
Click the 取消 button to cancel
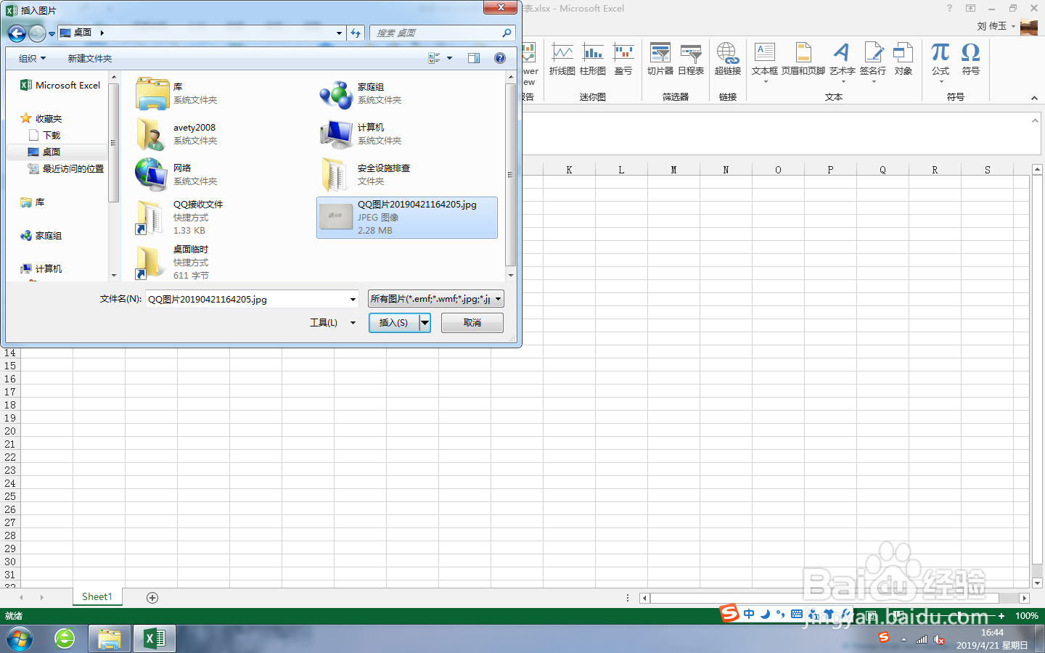472,322
